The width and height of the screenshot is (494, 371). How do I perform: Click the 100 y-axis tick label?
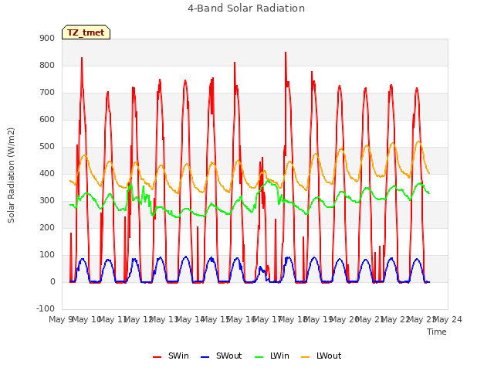(x=47, y=254)
